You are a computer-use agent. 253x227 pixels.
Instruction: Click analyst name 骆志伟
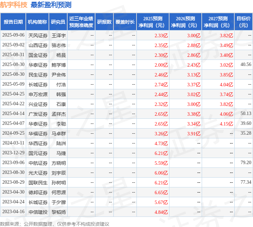tap(58, 45)
